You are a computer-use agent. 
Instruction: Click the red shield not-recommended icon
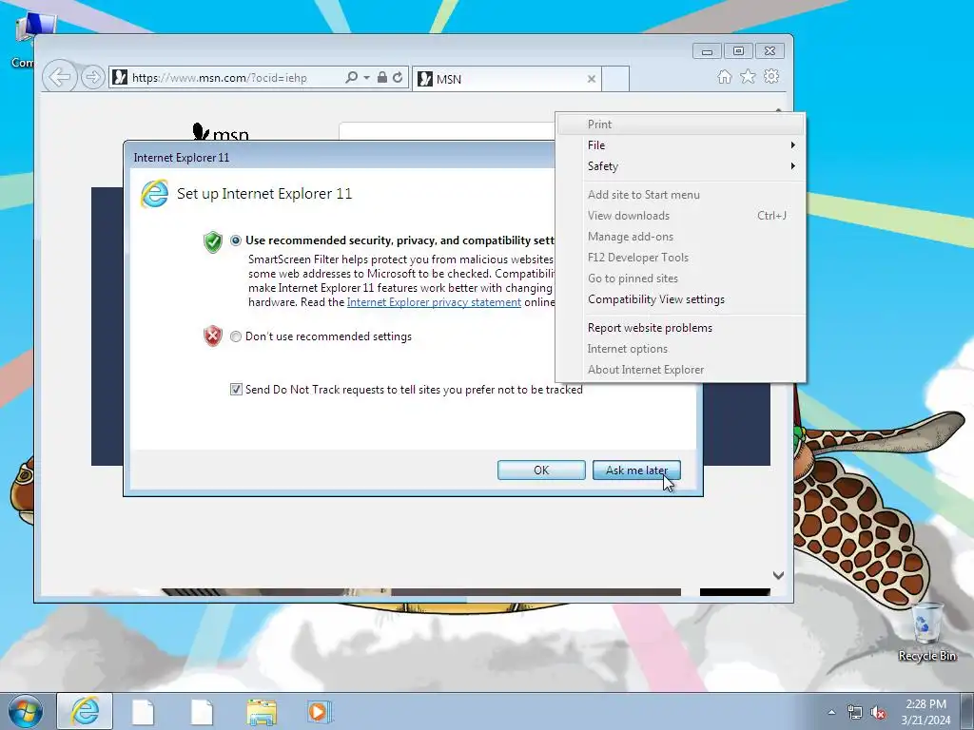(x=213, y=336)
